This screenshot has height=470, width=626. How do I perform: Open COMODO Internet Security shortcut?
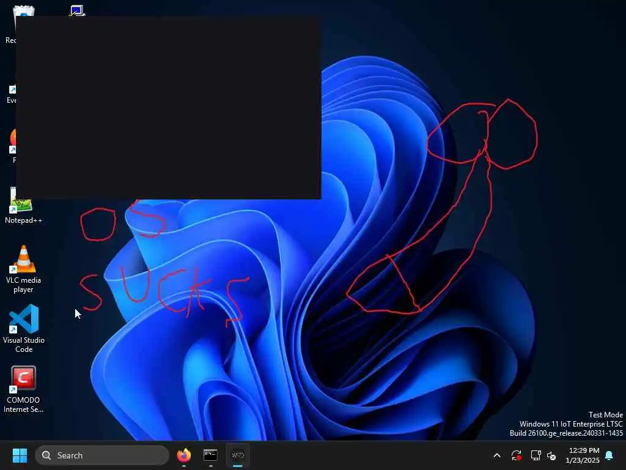coord(23,389)
